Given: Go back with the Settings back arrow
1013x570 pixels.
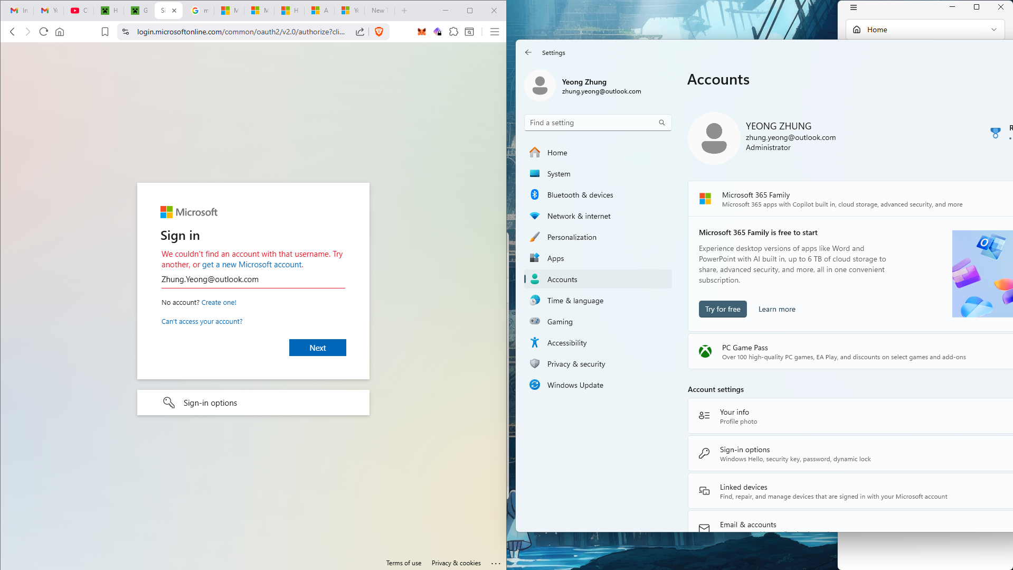Looking at the screenshot, I should coord(528,52).
